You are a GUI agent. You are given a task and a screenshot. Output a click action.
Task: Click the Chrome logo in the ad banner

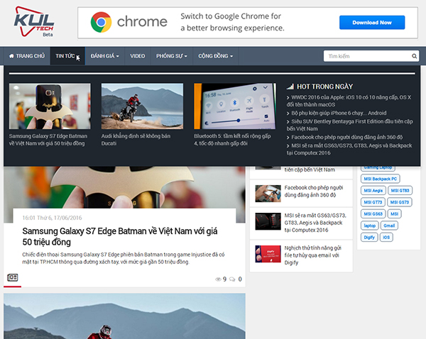pos(101,22)
